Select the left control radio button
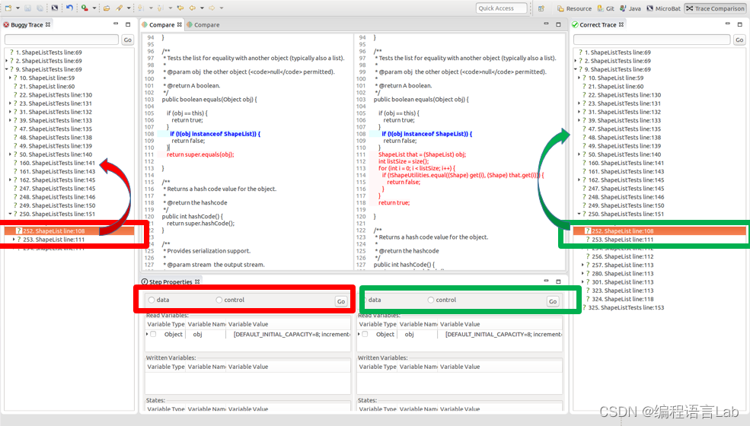 click(x=219, y=300)
